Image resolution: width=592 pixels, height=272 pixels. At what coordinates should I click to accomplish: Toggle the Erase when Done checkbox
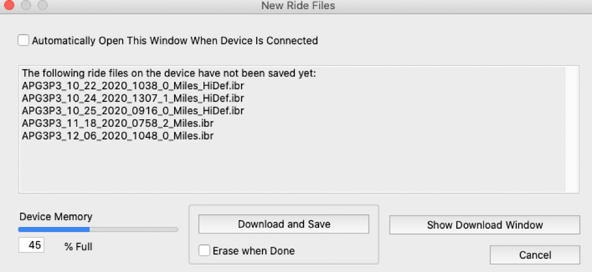tap(204, 251)
